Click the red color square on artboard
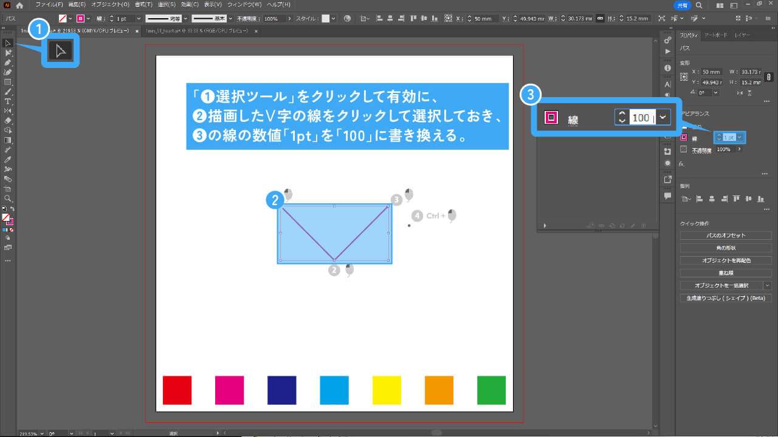778x437 pixels. (x=177, y=390)
